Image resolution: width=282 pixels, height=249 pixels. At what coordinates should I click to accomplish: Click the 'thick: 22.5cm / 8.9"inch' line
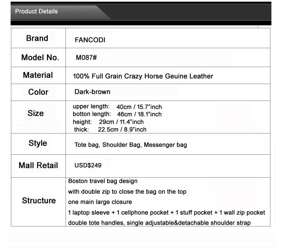pyautogui.click(x=110, y=129)
